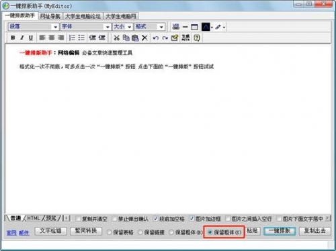Click the right arrow at the end of the options row

(x=328, y=218)
